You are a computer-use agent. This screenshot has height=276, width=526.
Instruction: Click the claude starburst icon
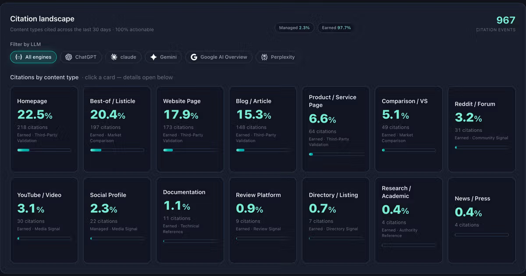[114, 57]
